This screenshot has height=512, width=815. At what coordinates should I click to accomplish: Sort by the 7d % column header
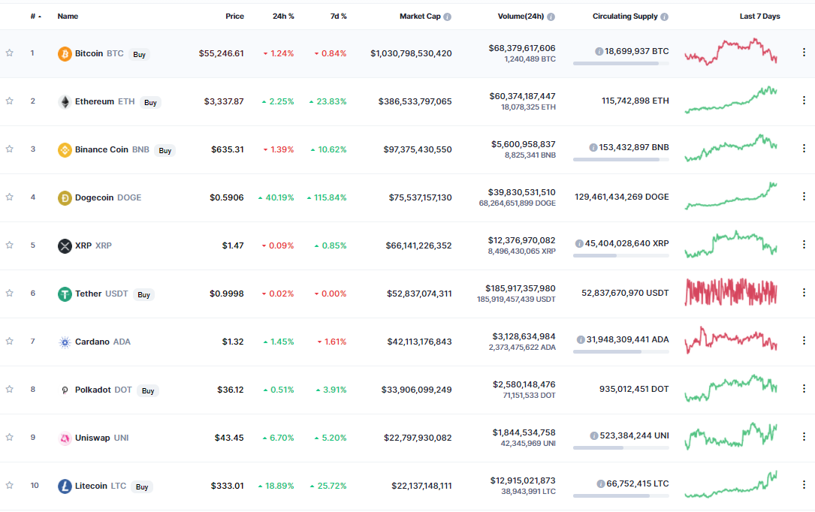[x=338, y=17]
